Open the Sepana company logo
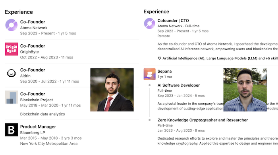The image size is (278, 155). tap(149, 74)
